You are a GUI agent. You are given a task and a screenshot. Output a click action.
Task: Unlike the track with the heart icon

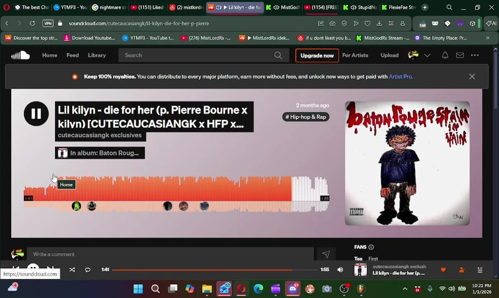point(443,270)
